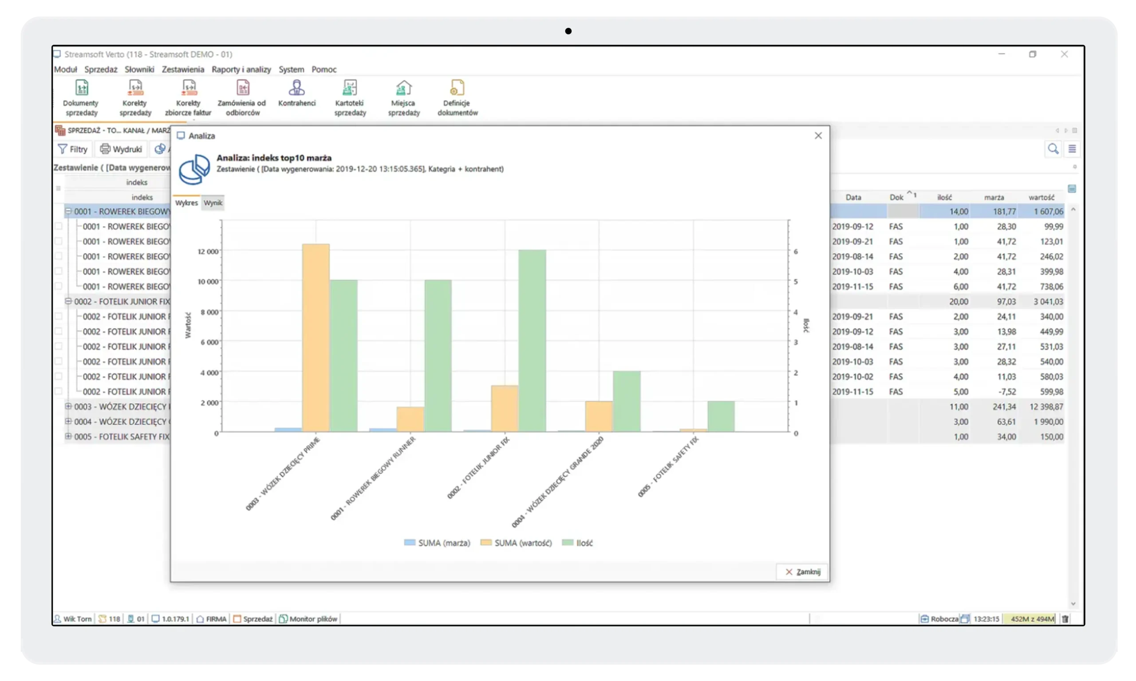Click SUMA (wartość) legend color swatch
This screenshot has width=1136, height=681.
[485, 543]
